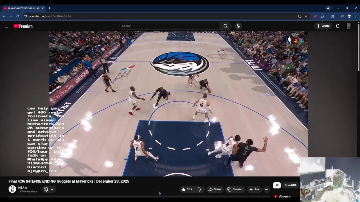The image size is (360, 202).
Task: Click the address bar URL
Action: 50,16
